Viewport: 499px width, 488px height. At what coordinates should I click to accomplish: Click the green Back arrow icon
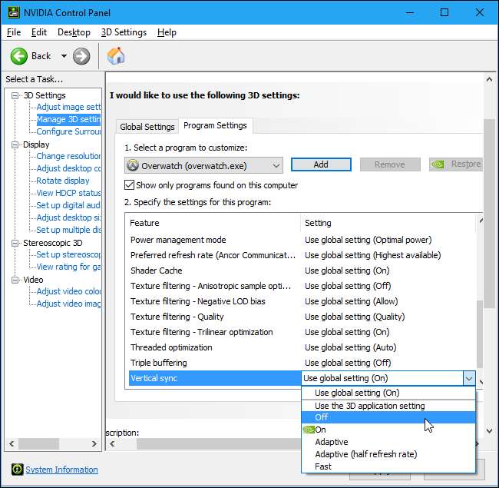point(19,56)
